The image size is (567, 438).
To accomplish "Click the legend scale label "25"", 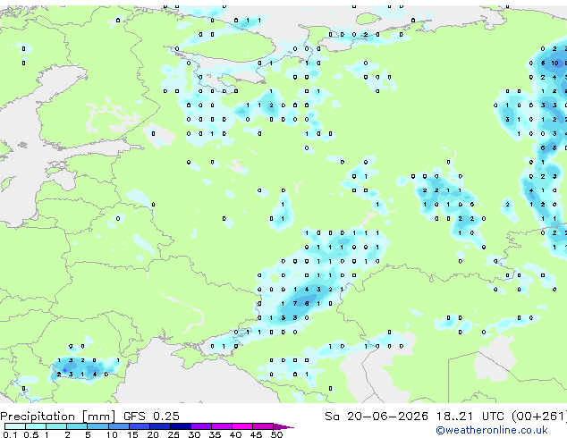I will point(173,434).
